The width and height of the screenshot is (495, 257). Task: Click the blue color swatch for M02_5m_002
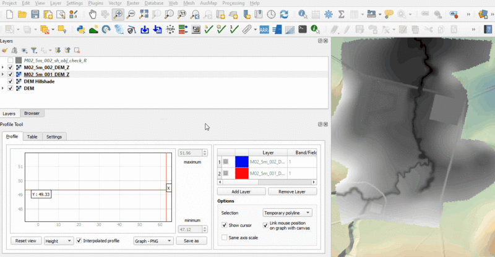[241, 161]
